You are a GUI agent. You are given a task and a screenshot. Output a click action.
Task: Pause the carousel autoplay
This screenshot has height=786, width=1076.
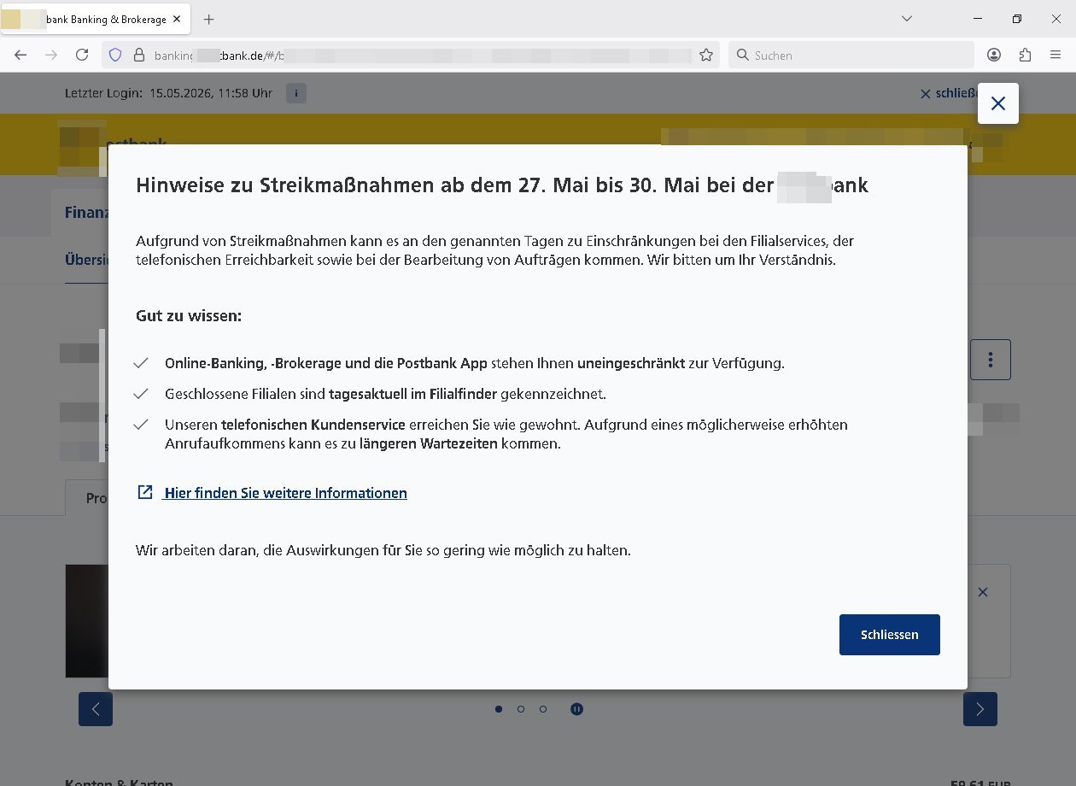576,708
